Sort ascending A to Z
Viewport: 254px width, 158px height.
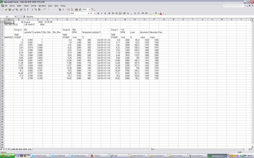tap(68, 9)
